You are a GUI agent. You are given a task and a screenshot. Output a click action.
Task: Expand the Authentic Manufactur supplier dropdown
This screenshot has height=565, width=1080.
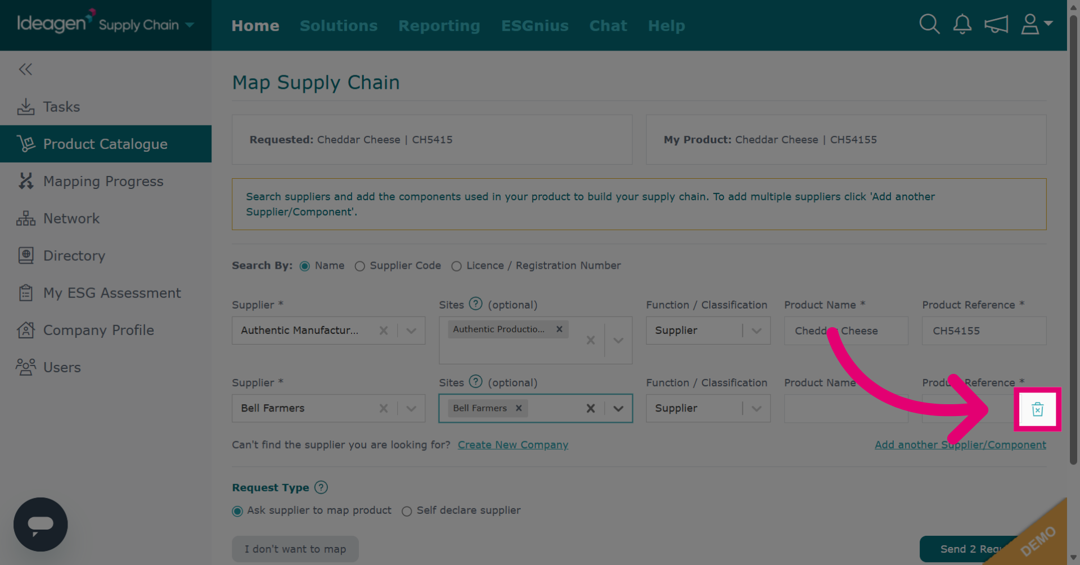click(412, 331)
